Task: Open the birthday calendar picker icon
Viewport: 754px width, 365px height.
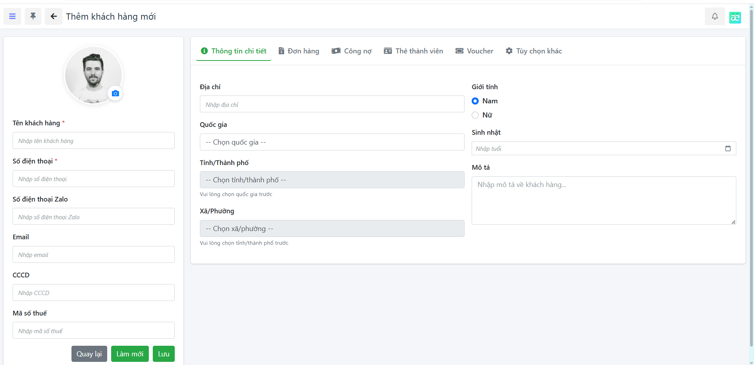Action: click(728, 149)
